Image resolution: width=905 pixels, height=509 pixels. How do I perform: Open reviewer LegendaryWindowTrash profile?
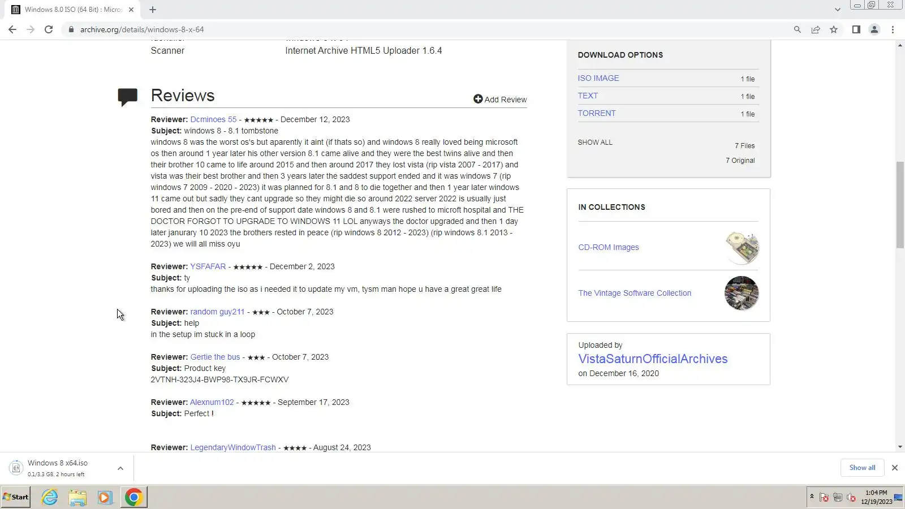[x=233, y=447]
